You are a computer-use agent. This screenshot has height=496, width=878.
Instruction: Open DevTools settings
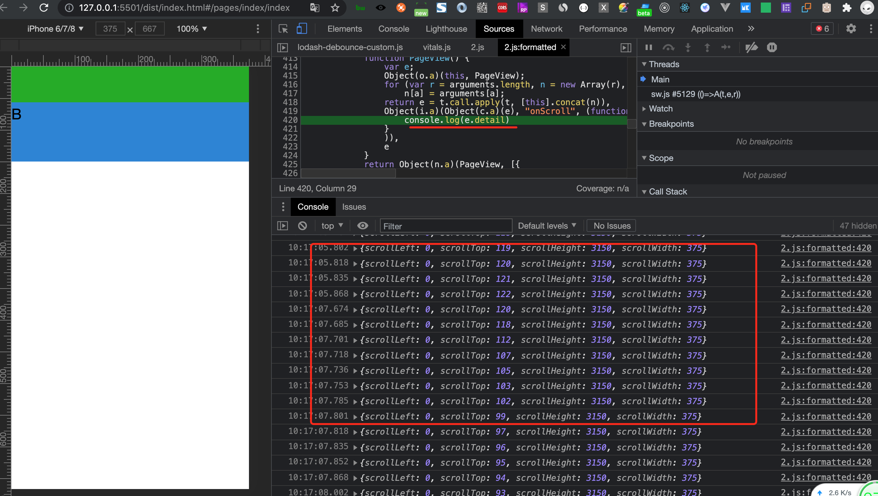pyautogui.click(x=851, y=29)
